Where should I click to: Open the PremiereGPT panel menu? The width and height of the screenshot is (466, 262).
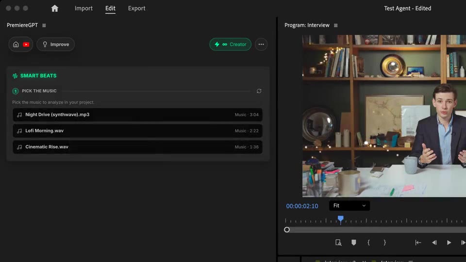pyautogui.click(x=44, y=25)
